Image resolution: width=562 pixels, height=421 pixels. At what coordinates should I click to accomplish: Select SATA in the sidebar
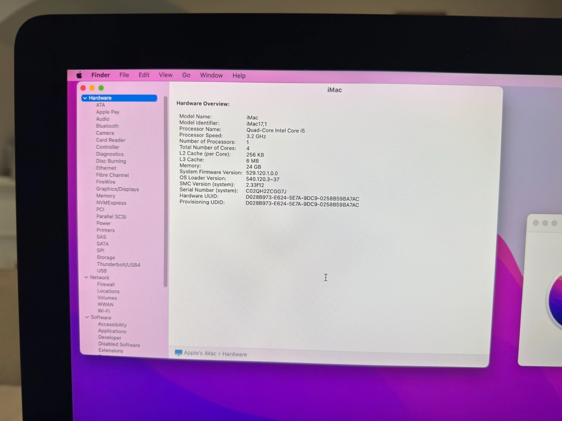(x=103, y=244)
